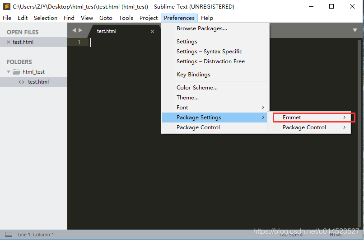Viewport: 364px width, 240px height.
Task: Expand Font submenu arrow
Action: tap(263, 107)
